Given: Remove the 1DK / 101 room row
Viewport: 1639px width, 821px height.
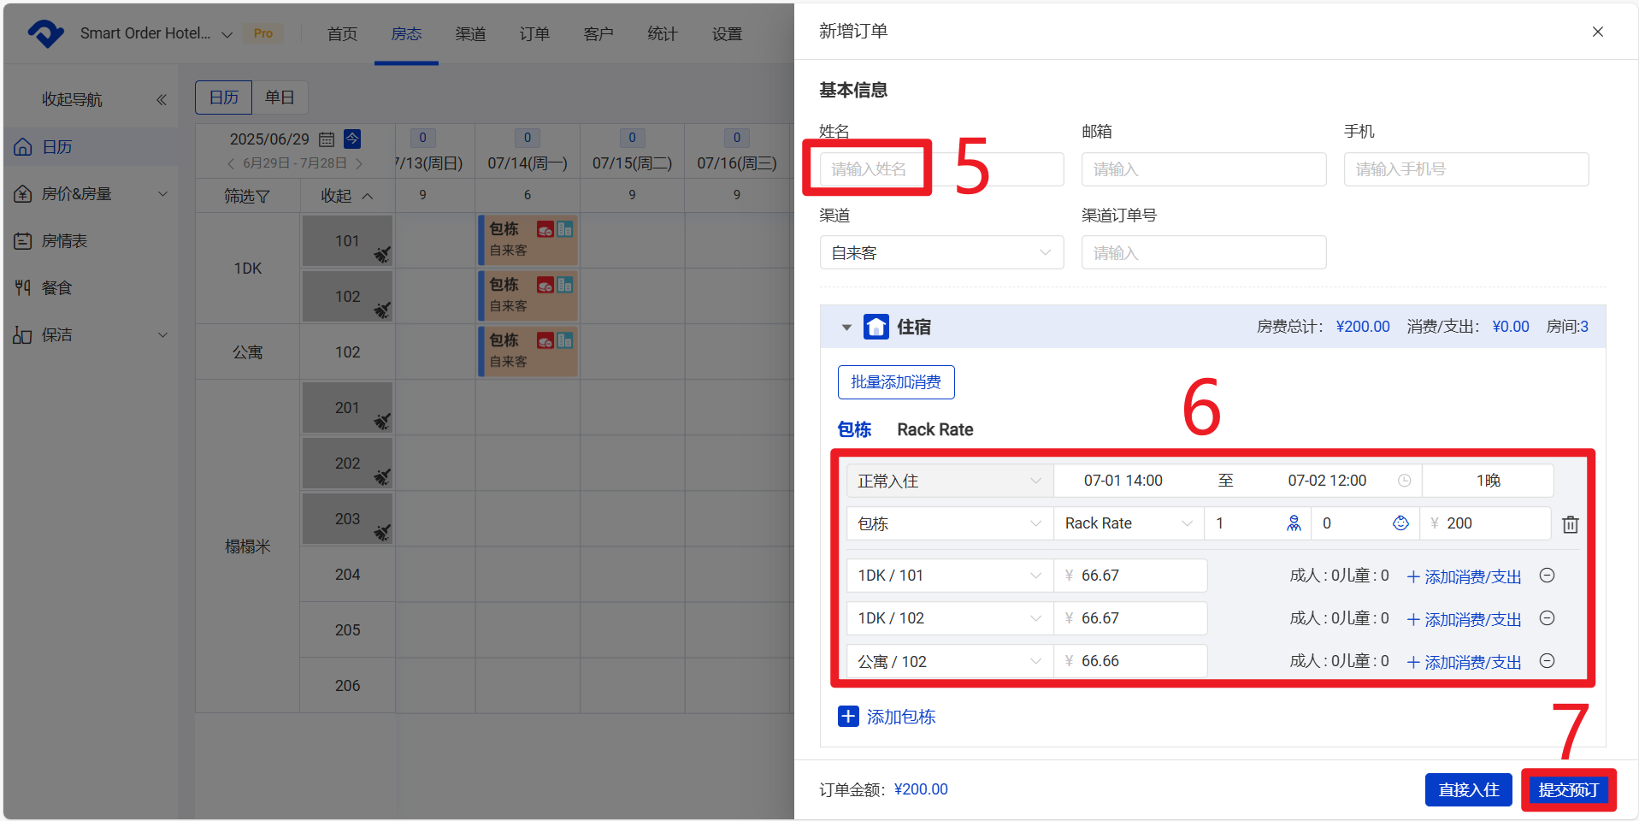Looking at the screenshot, I should pyautogui.click(x=1547, y=576).
